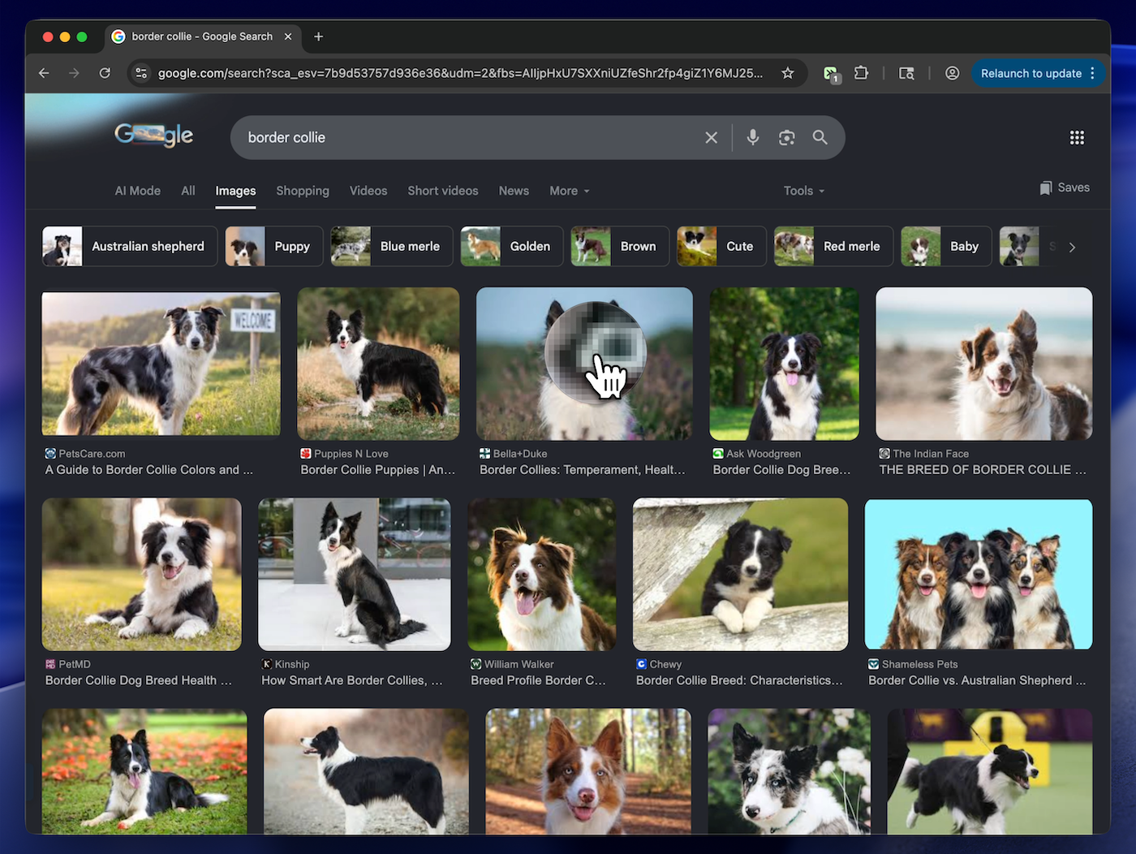Bookmark this page with the star icon

click(x=787, y=73)
